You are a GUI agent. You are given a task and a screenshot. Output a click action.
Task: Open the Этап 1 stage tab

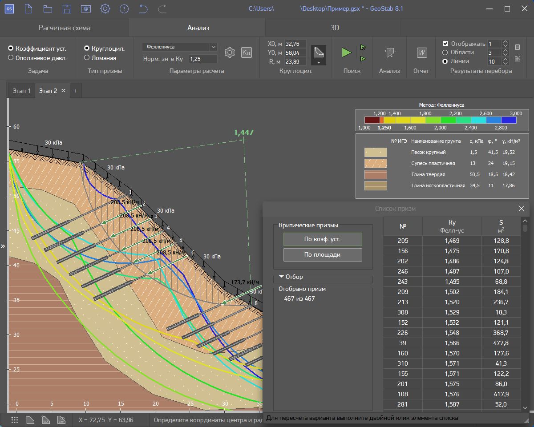[22, 91]
